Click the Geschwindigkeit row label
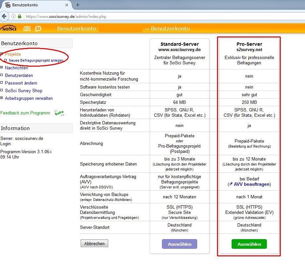305x265 pixels. [96, 95]
